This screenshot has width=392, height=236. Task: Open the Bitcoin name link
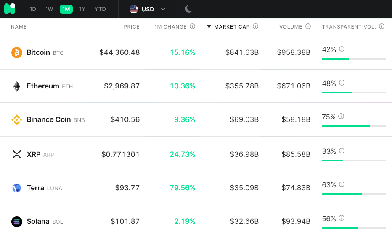tap(38, 53)
